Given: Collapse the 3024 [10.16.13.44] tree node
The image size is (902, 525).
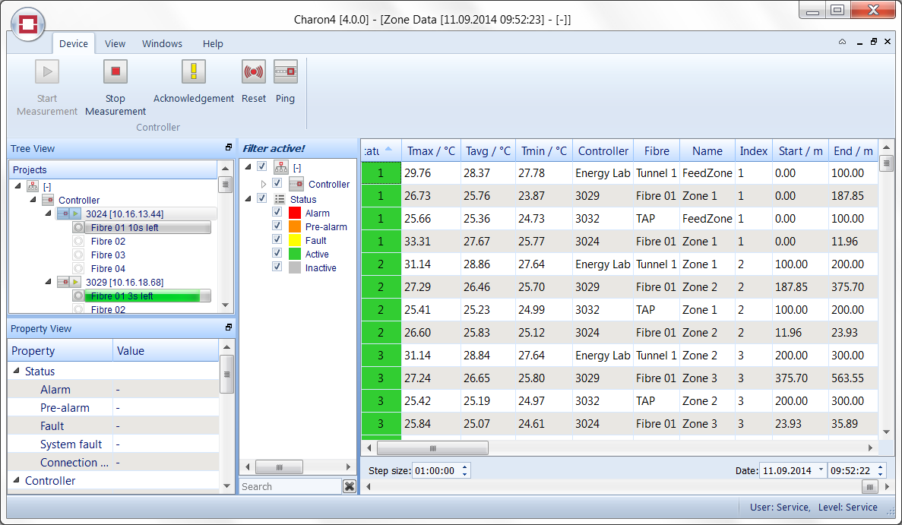Looking at the screenshot, I should (x=48, y=213).
